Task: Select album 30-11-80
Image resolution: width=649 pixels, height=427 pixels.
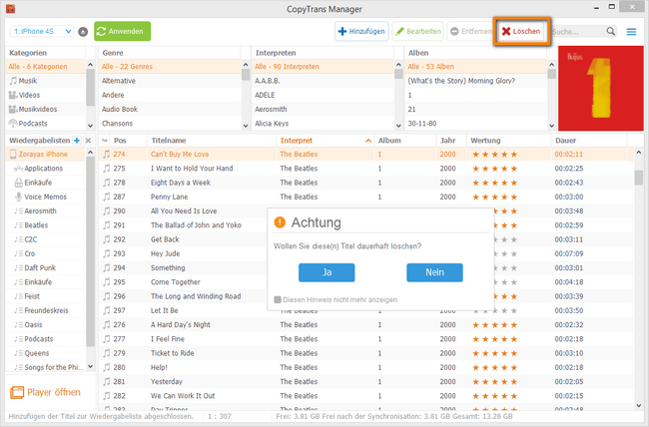Action: click(476, 124)
